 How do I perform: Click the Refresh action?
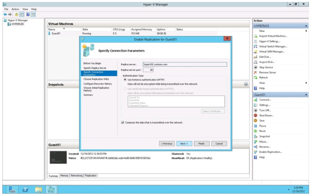point(263,78)
